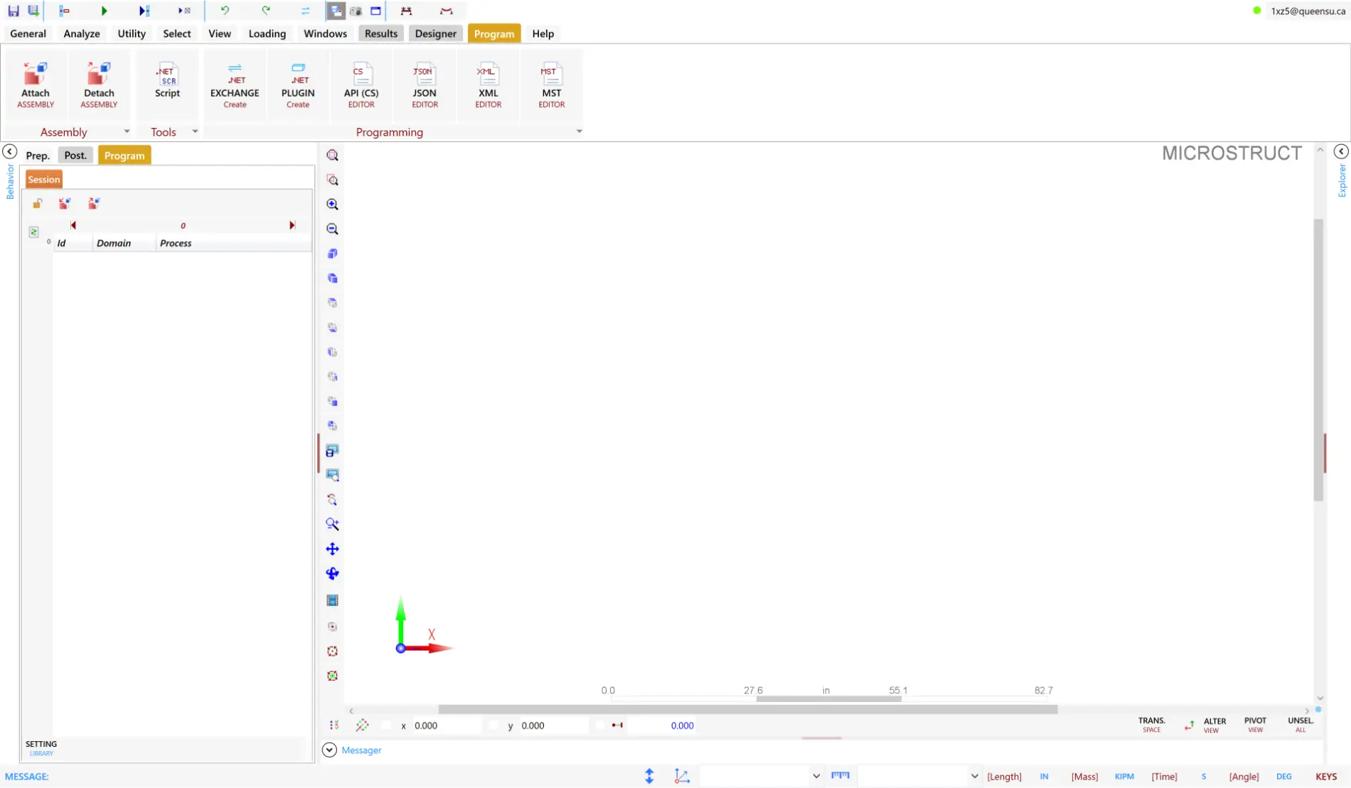Switch to the Post. panel tab
The image size is (1351, 788).
click(75, 156)
